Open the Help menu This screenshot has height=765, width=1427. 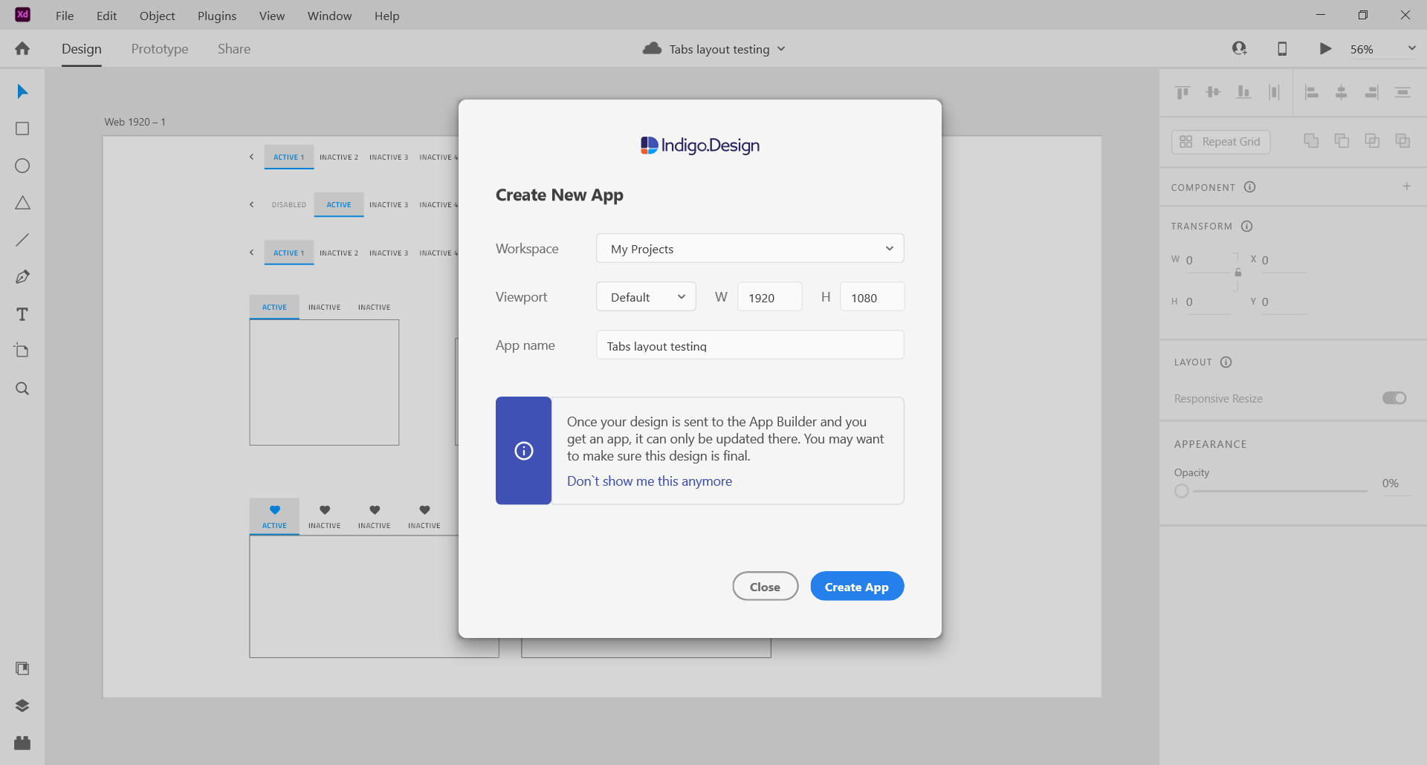coord(386,16)
